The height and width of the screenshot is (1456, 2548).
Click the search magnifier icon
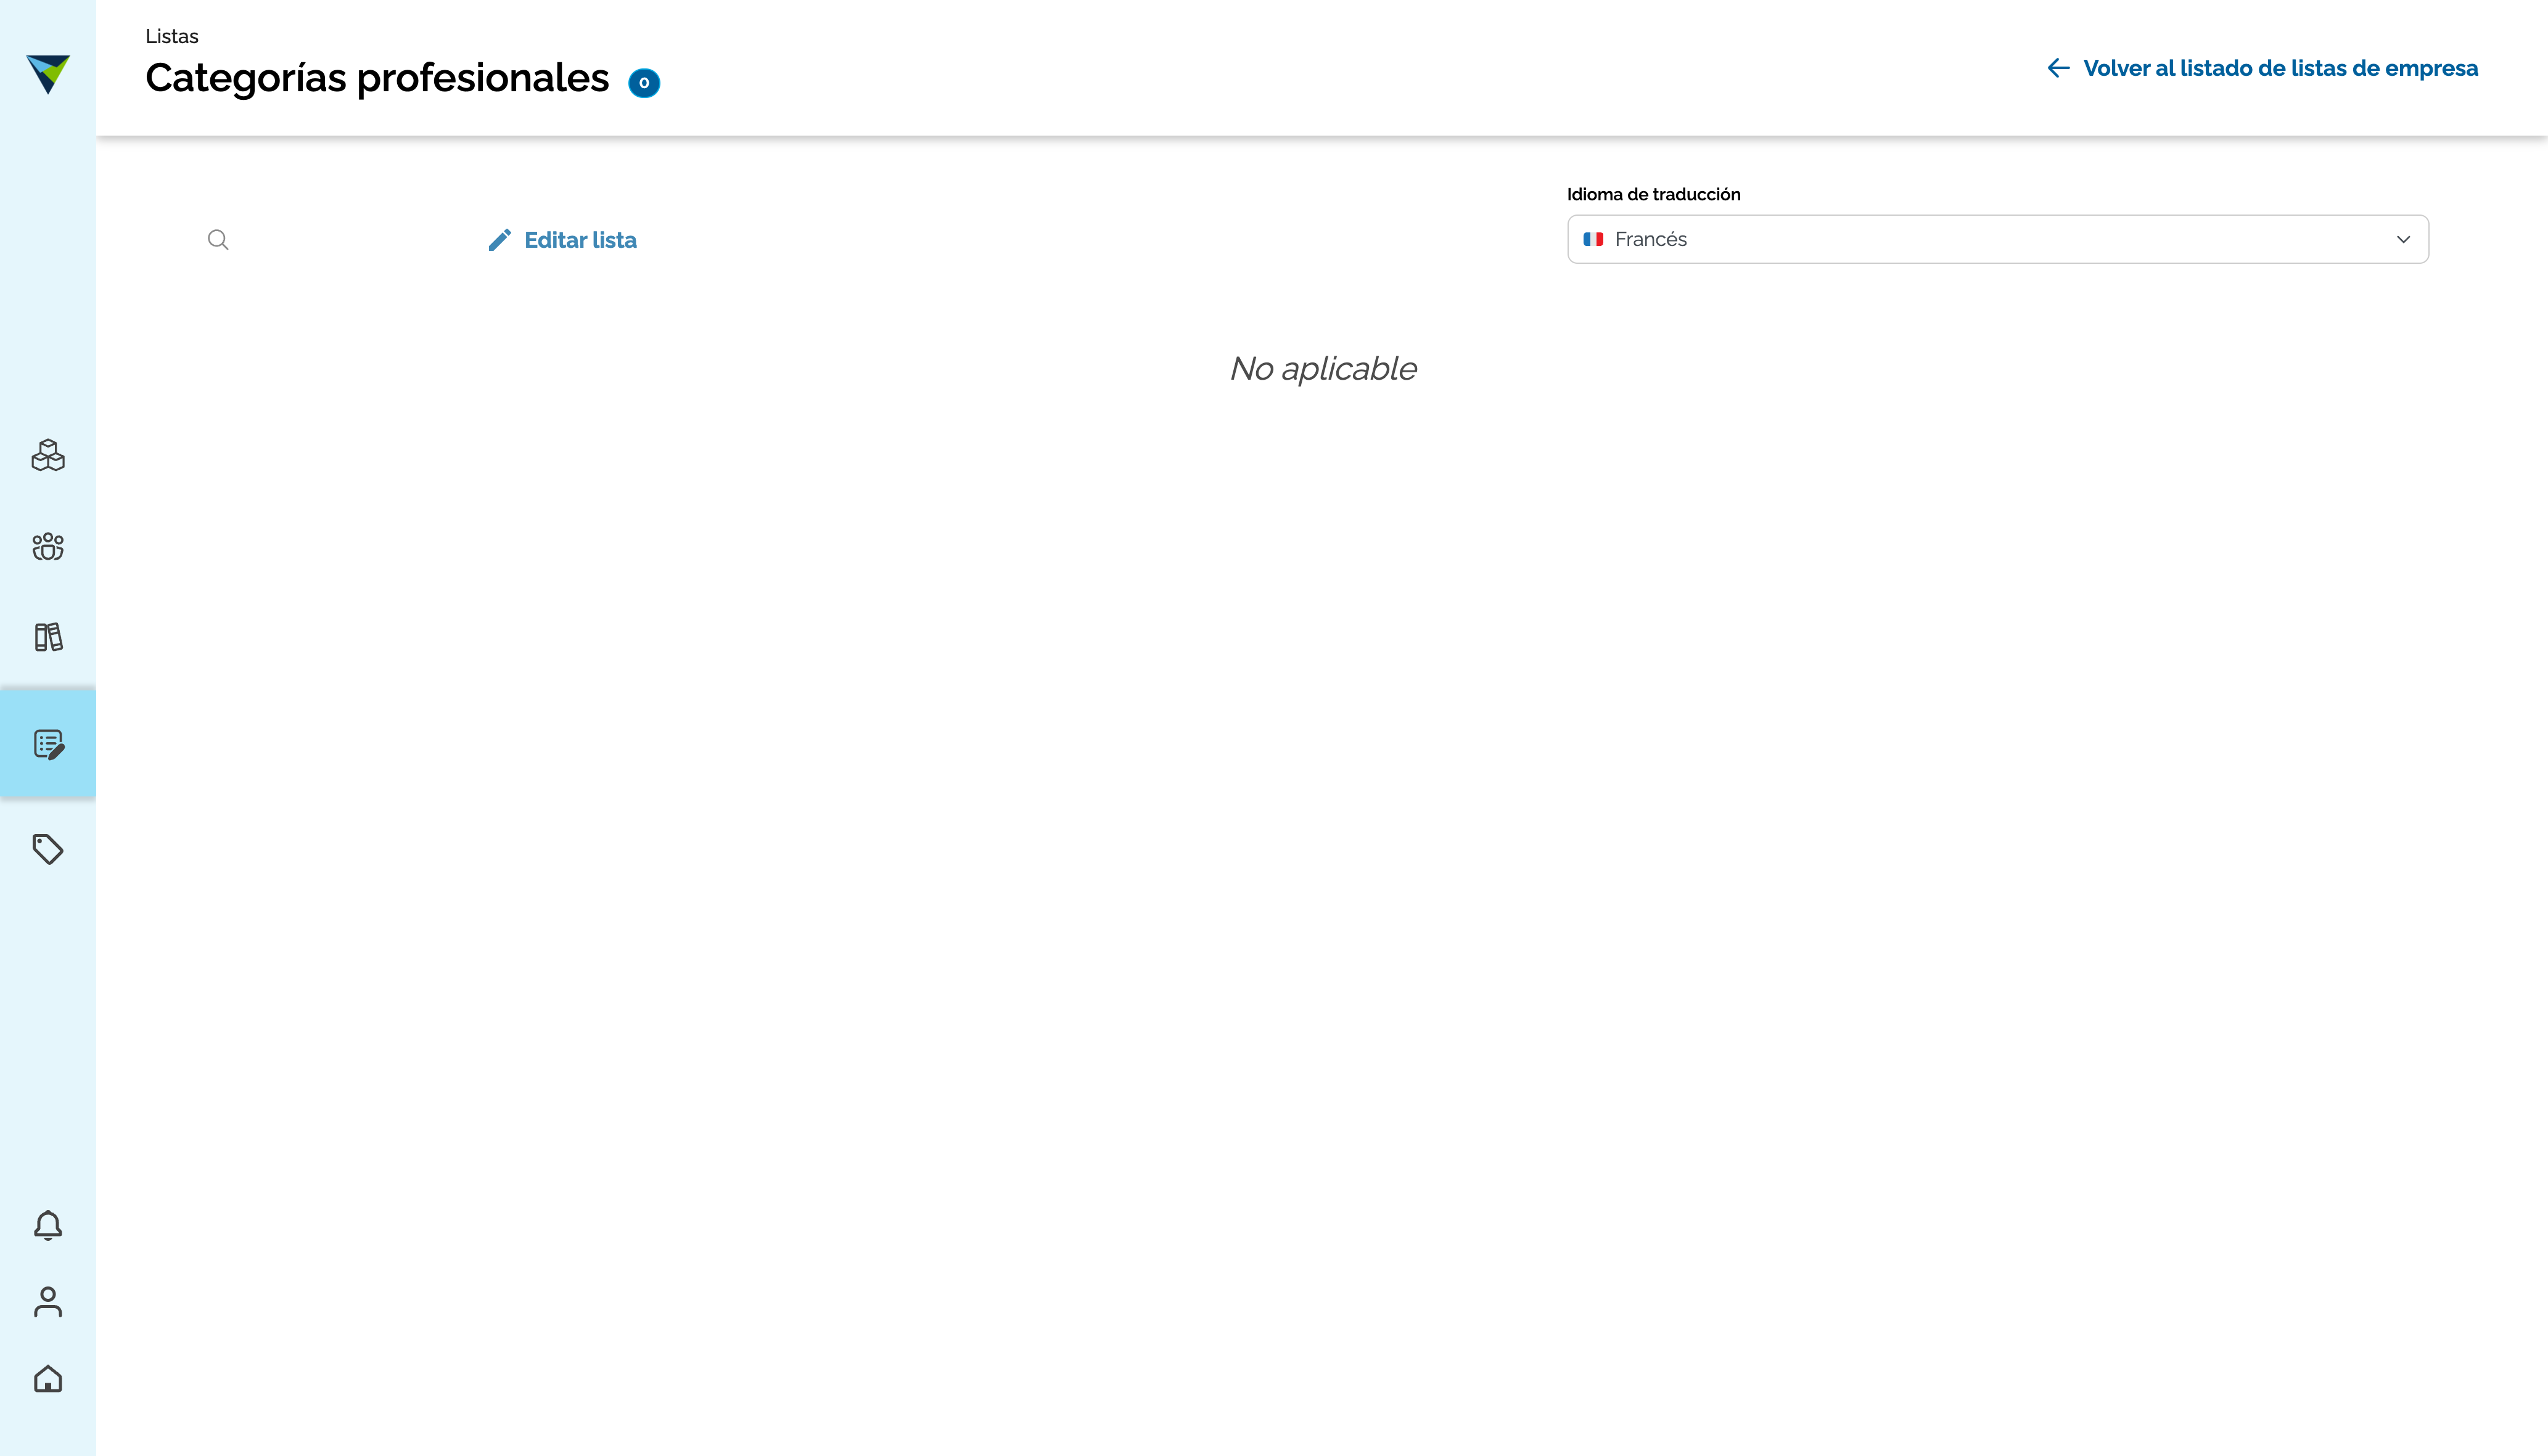click(218, 240)
